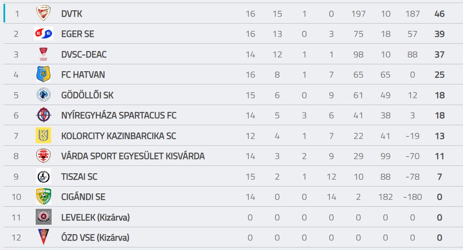Click the Gödöllői SK round badge
This screenshot has width=463, height=250.
[x=43, y=95]
